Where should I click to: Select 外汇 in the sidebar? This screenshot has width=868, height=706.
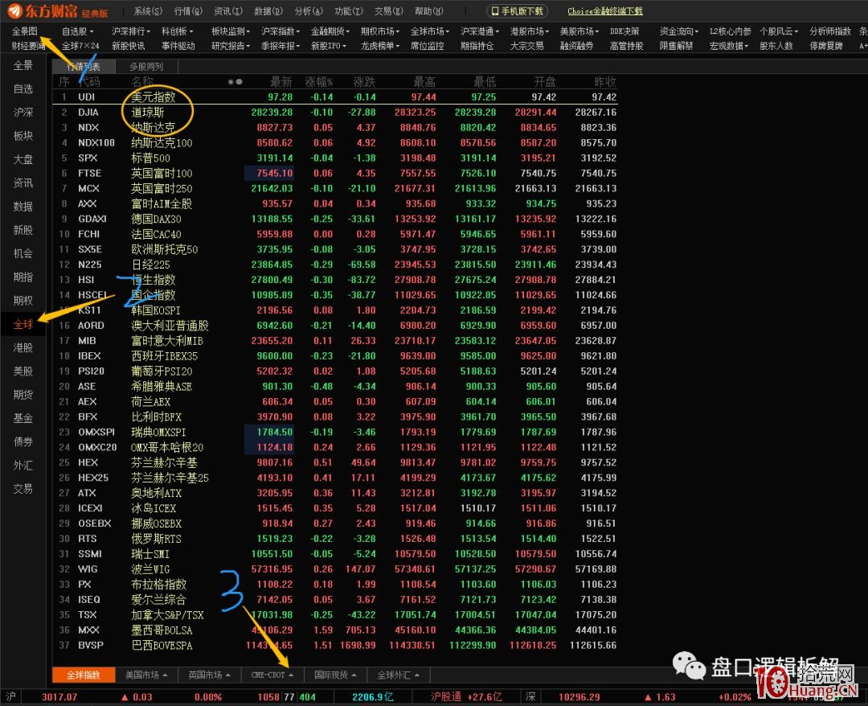coord(23,465)
